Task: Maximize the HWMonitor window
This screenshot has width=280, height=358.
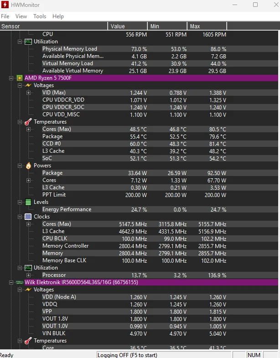Action: click(x=255, y=5)
